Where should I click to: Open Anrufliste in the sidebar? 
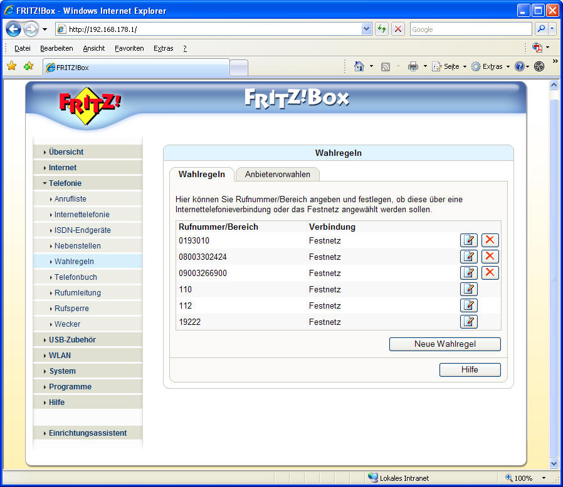coord(88,198)
